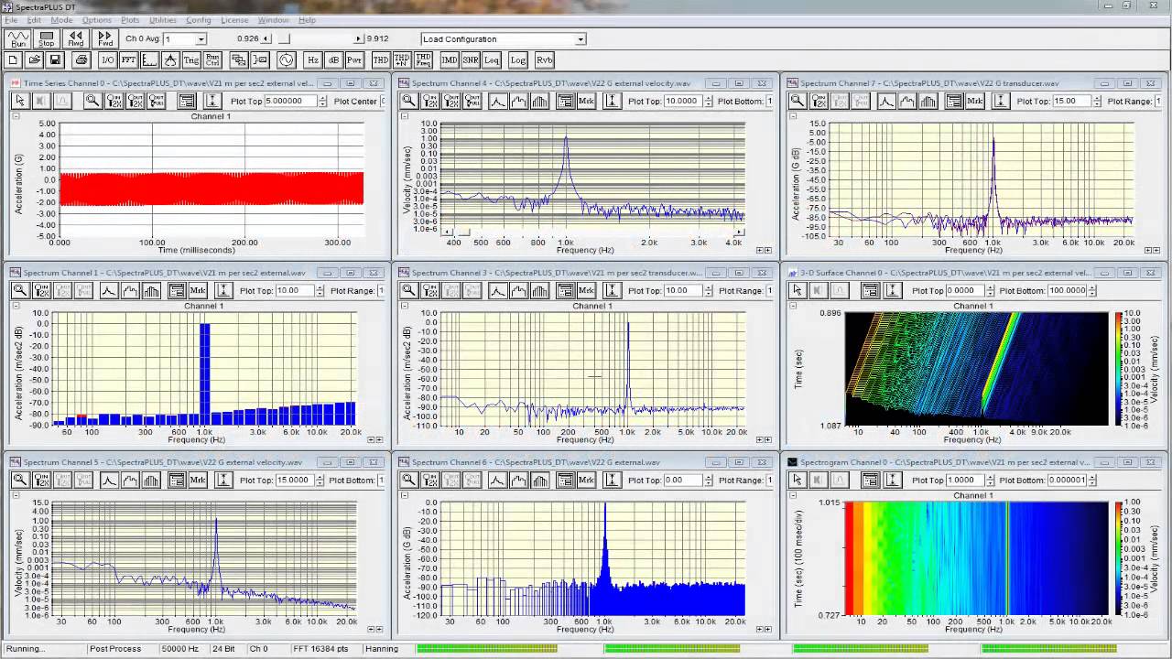1172x659 pixels.
Task: Toggle the Hz frequency display button
Action: pyautogui.click(x=313, y=60)
